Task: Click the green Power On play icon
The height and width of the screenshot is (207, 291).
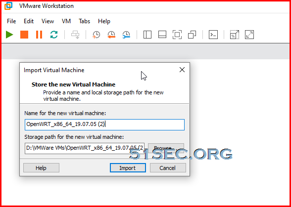Action: (9, 35)
